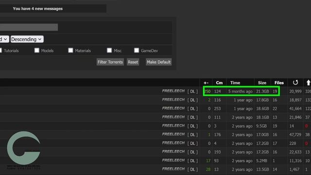Click the 20,999 snatched count
This screenshot has height=175, width=311.
coord(295,91)
